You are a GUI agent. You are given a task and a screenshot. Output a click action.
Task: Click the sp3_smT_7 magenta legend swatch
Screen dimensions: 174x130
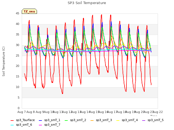(41, 125)
